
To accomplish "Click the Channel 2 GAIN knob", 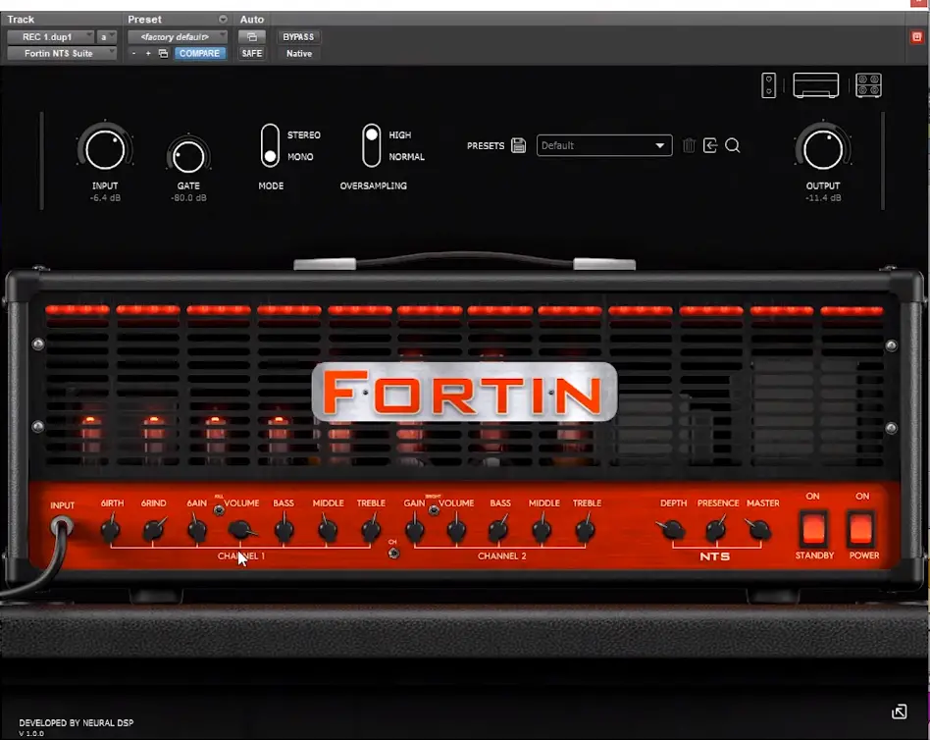I will pos(414,529).
